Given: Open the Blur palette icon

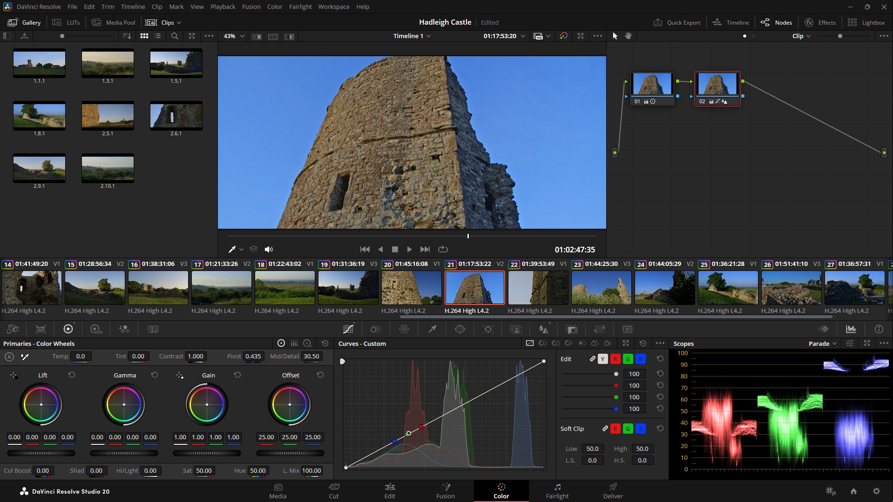Looking at the screenshot, I should click(543, 329).
